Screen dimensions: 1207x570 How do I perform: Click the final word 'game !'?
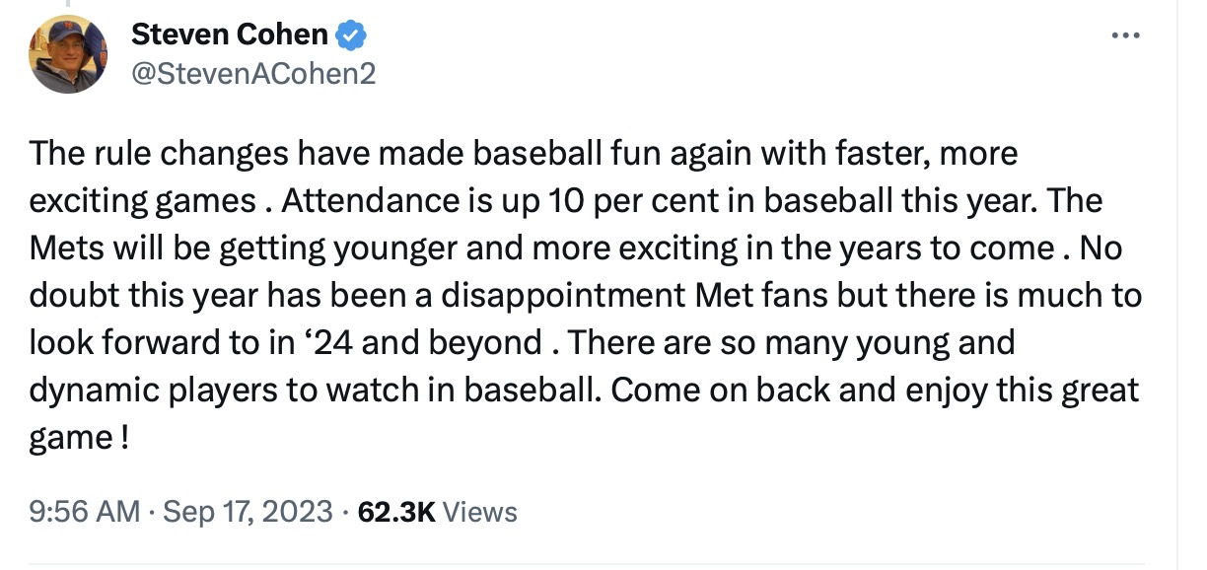[79, 439]
